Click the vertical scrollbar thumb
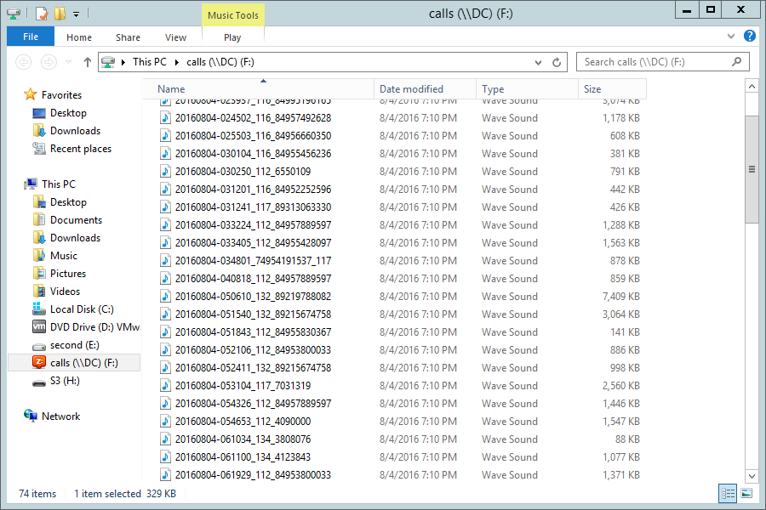The image size is (766, 510). pos(752,169)
